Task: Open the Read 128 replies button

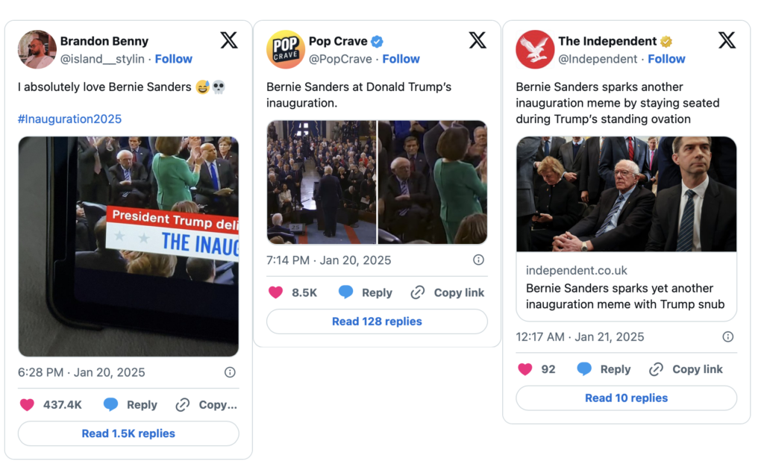Action: (x=377, y=322)
